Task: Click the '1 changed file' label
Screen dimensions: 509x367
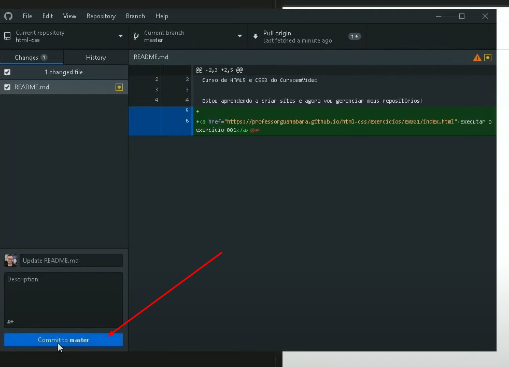Action: point(64,72)
